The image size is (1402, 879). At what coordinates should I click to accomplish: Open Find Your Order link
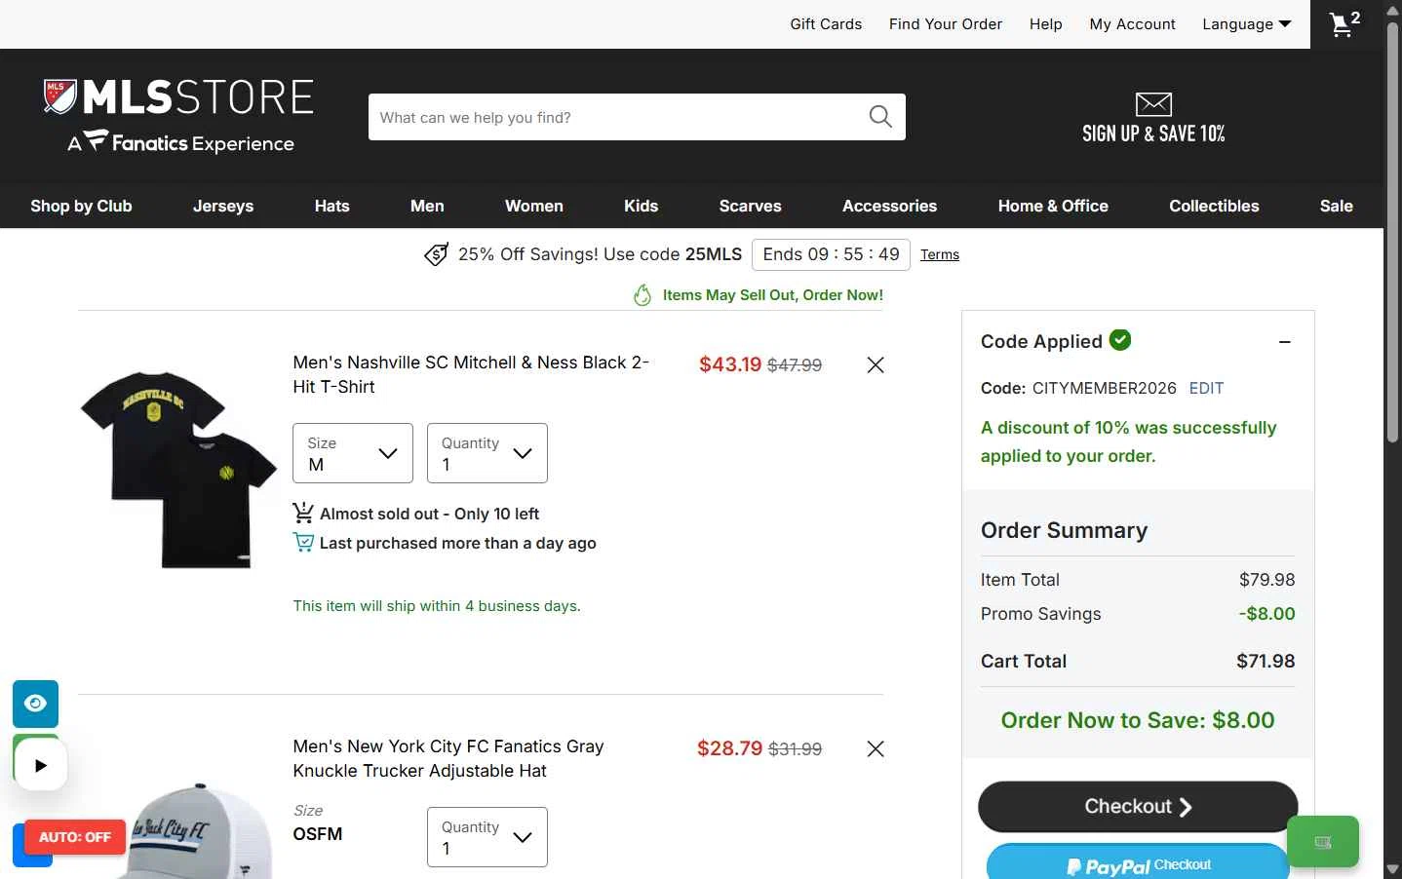pos(946,24)
